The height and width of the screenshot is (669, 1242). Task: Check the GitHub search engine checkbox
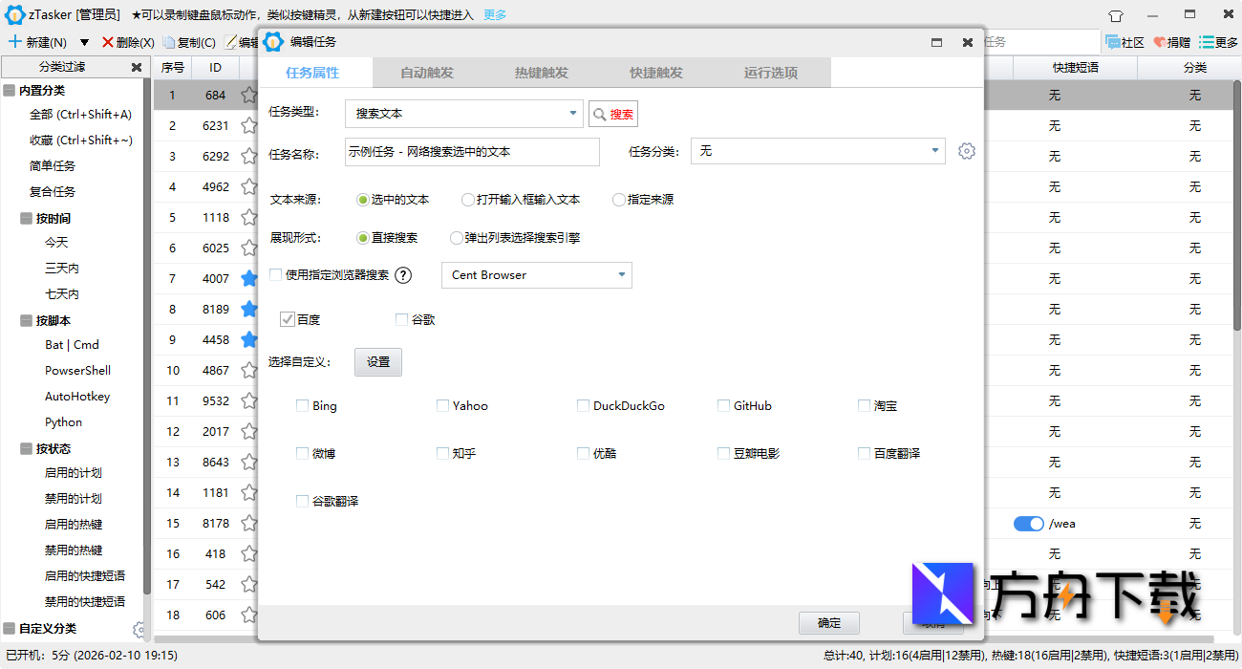[x=724, y=405]
